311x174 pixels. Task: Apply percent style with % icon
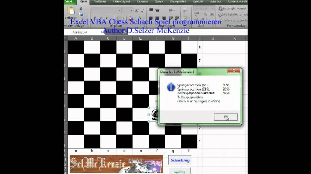[205, 14]
